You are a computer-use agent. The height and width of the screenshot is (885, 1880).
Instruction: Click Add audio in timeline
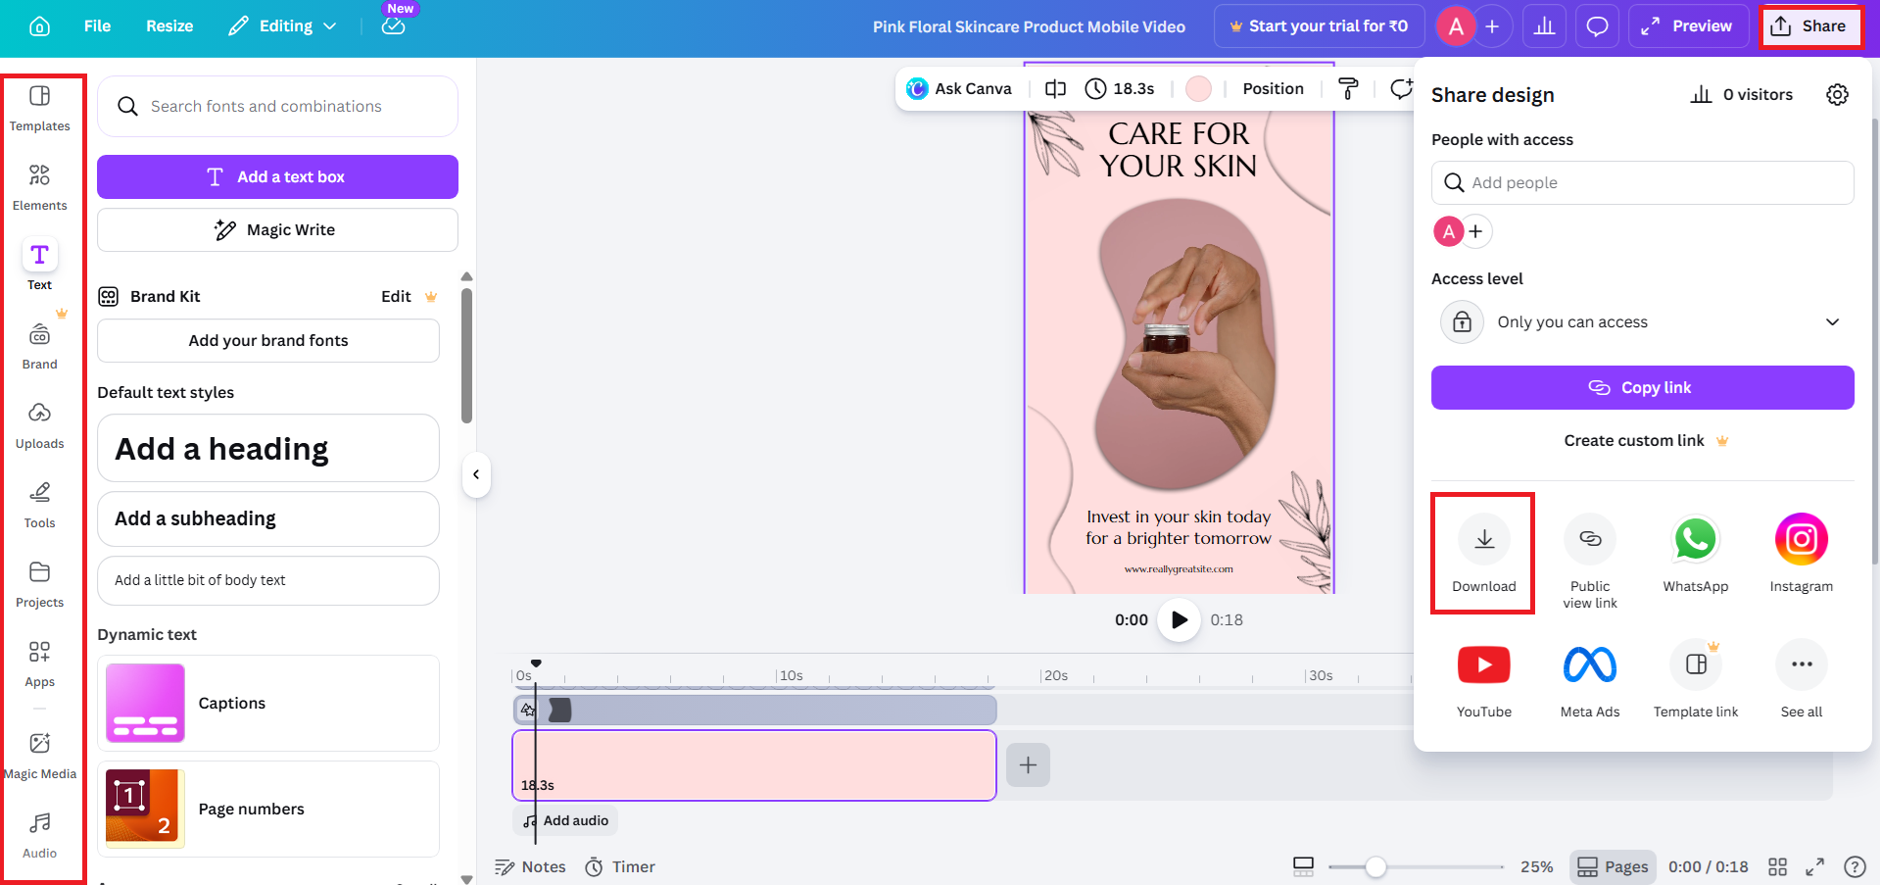click(565, 820)
